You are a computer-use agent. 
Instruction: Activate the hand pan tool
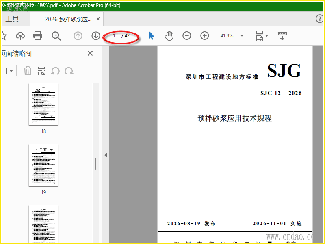[169, 36]
